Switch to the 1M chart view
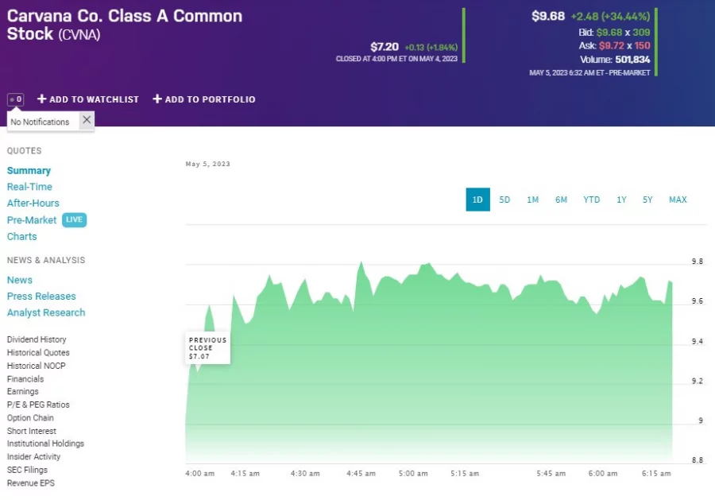This screenshot has width=715, height=500. coord(533,200)
